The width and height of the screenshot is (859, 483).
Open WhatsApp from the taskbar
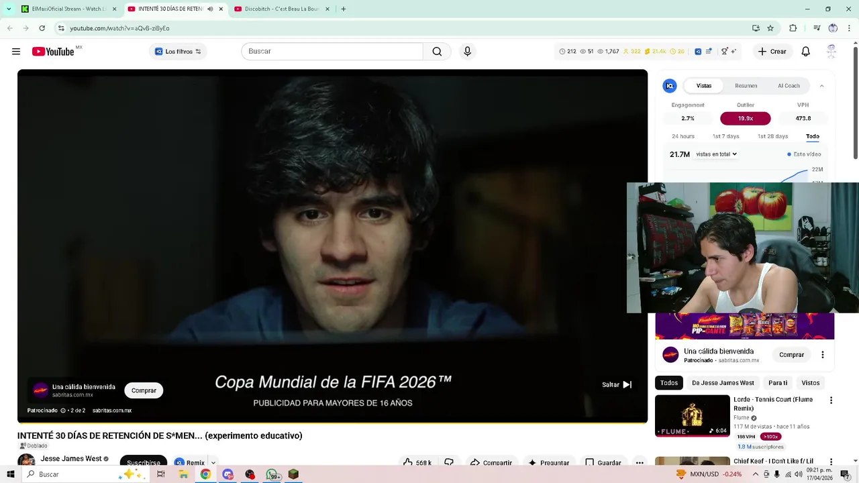(272, 474)
